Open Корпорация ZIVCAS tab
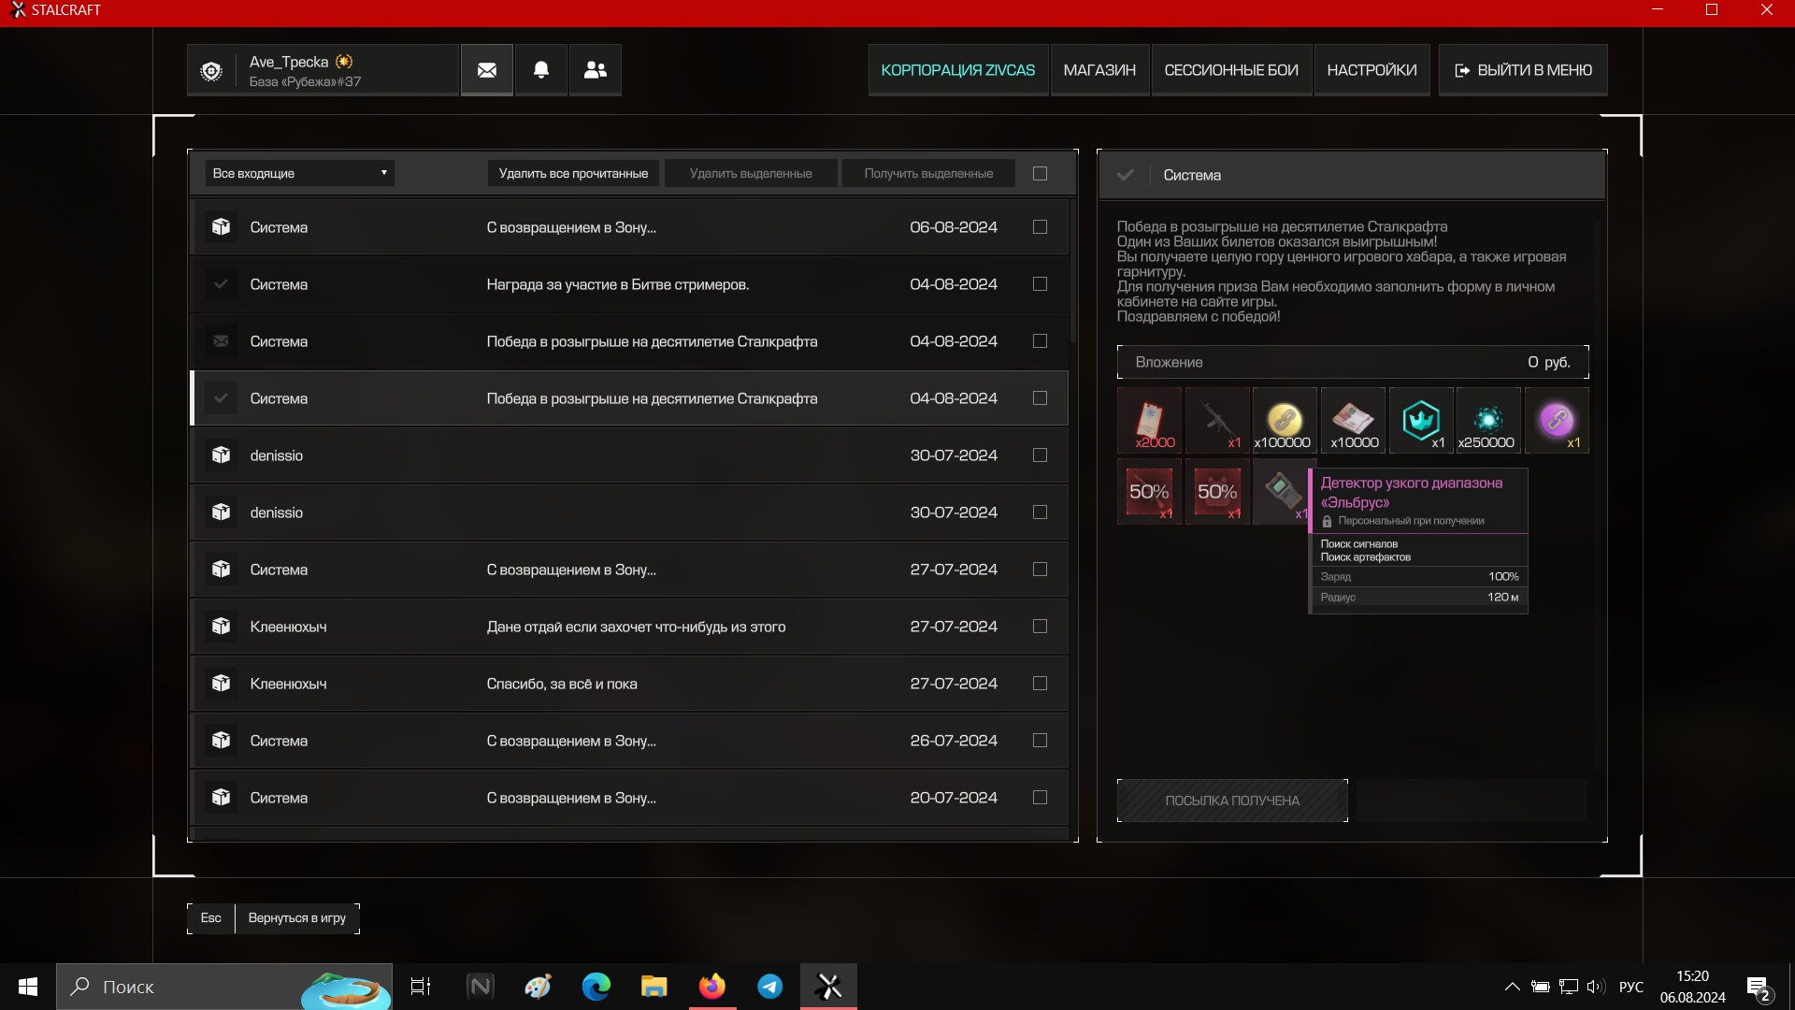Viewport: 1795px width, 1010px height. pos(957,70)
